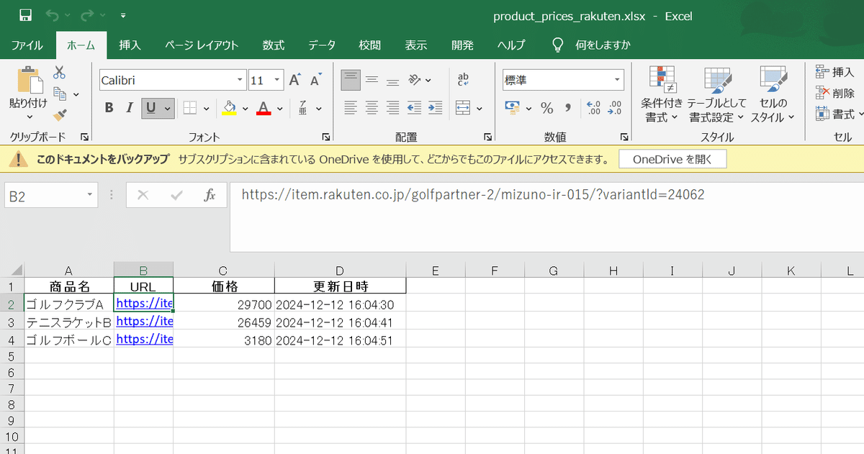Click the Undo arrow icon
The height and width of the screenshot is (454, 864).
pos(53,15)
